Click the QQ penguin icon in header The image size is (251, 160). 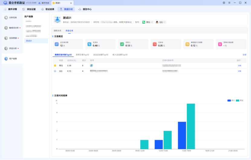(x=157, y=22)
